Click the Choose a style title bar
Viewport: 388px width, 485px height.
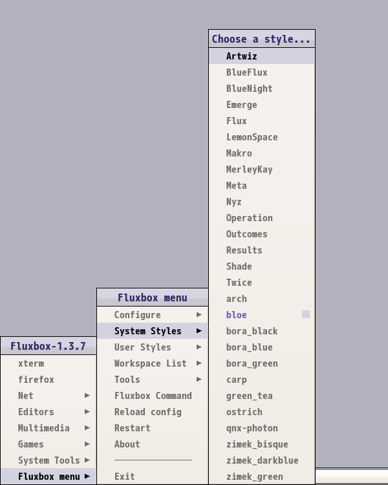coord(262,39)
